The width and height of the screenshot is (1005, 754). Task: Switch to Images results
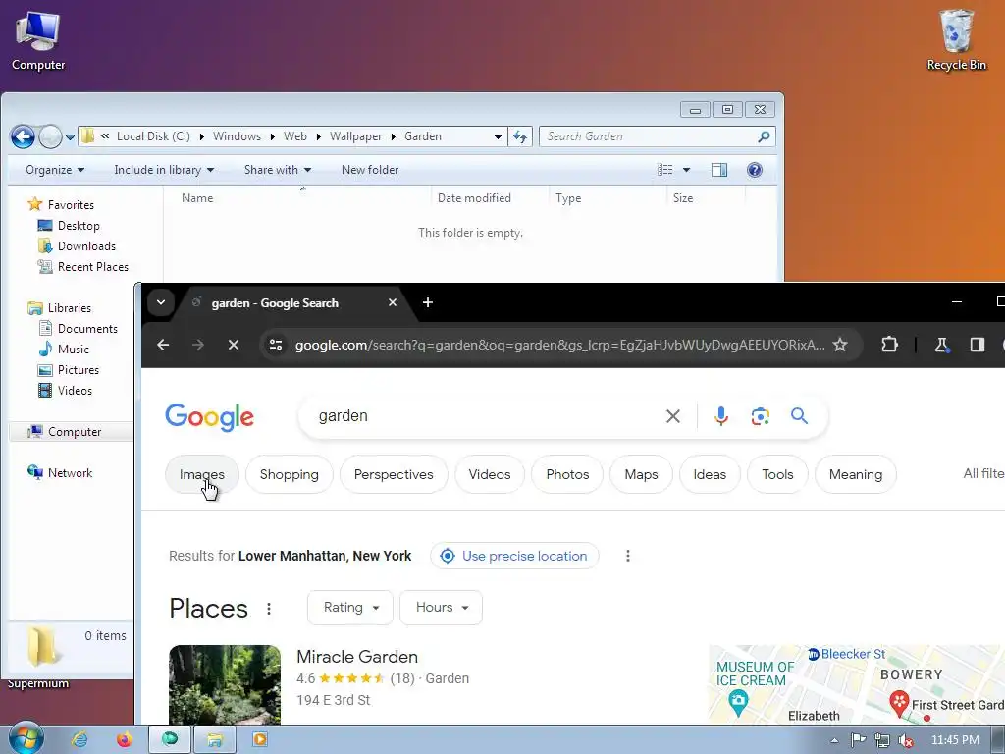click(202, 474)
